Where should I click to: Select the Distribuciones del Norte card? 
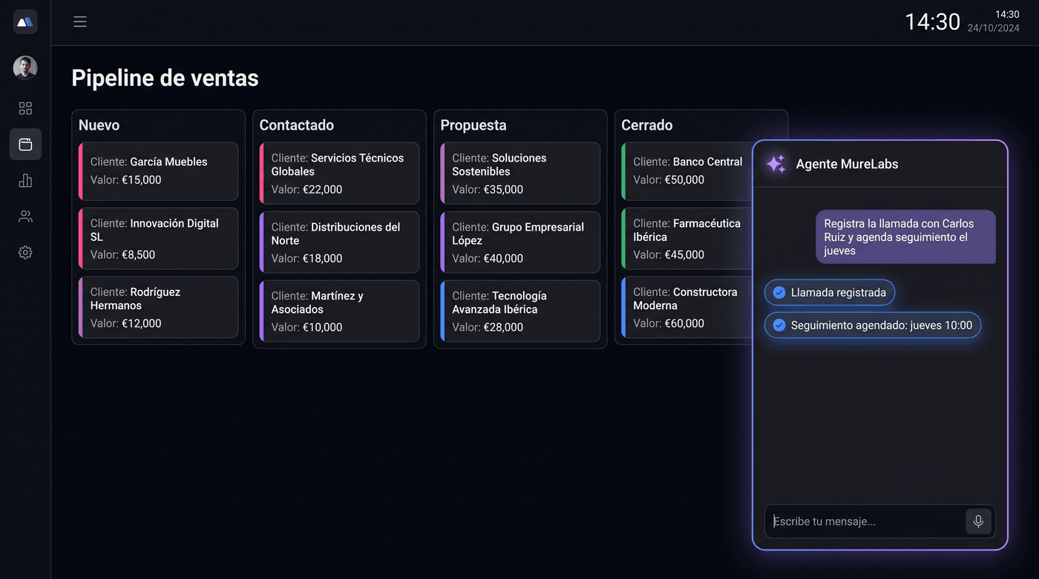[x=339, y=242]
